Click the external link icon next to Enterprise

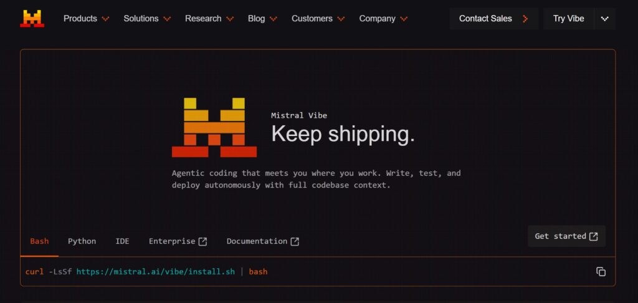202,242
